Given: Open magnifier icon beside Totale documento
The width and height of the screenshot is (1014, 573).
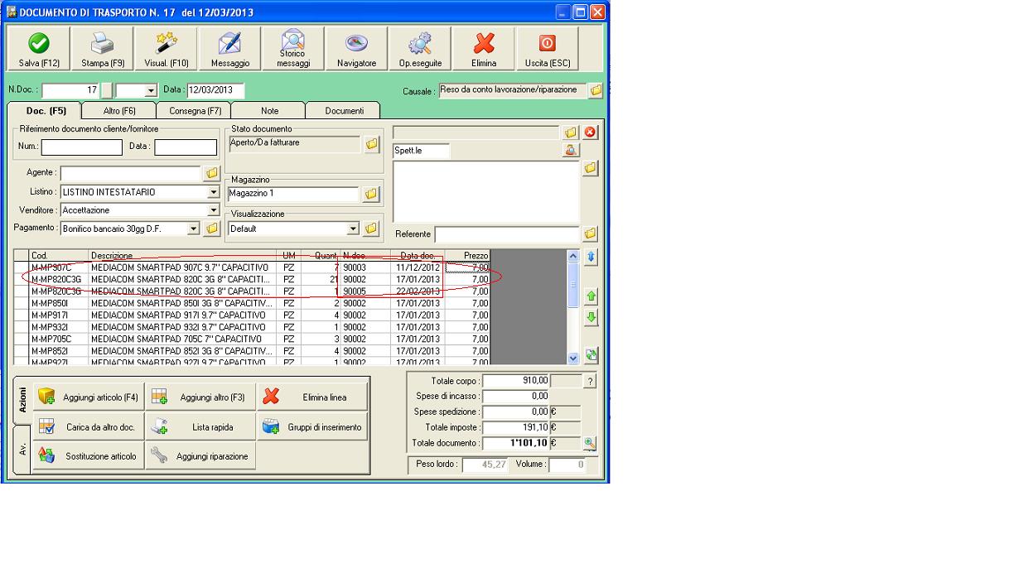Looking at the screenshot, I should 590,444.
